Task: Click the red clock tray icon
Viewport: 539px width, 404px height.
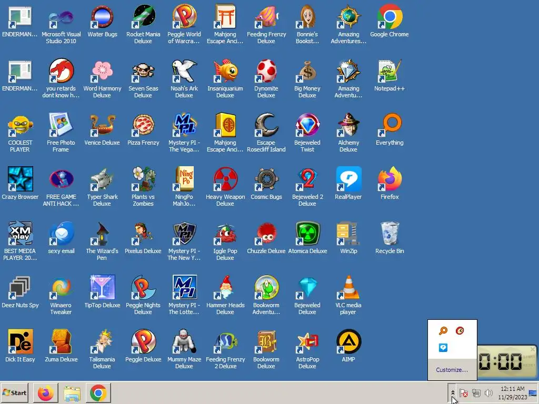Action: pos(460,331)
